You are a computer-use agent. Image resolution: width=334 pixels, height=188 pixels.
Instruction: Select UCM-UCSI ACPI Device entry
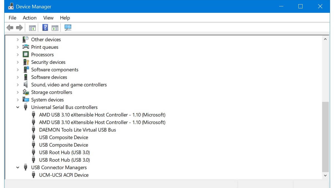tap(64, 175)
